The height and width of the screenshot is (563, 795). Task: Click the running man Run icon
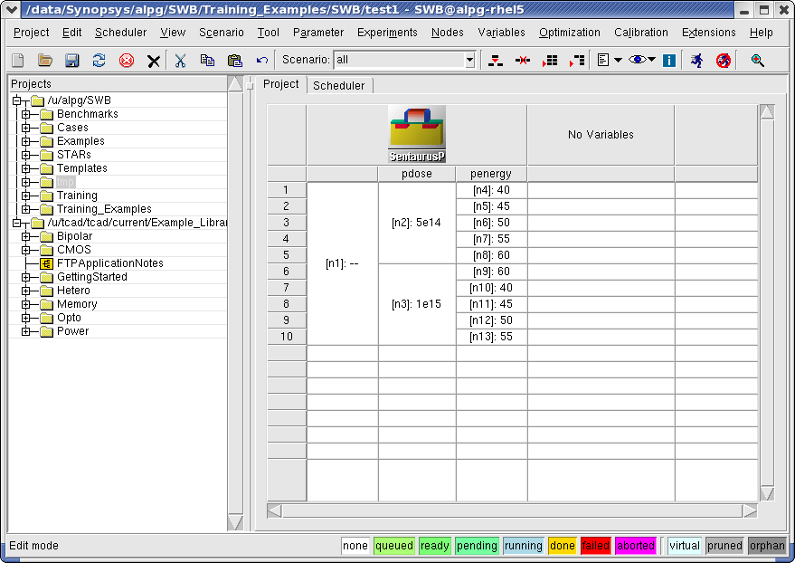point(696,61)
